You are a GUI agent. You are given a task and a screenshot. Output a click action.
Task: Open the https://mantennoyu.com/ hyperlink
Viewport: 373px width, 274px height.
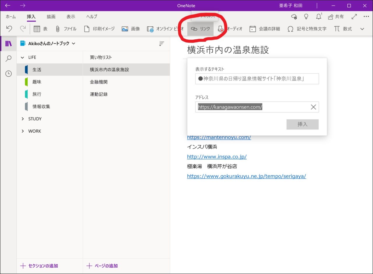[x=219, y=137]
